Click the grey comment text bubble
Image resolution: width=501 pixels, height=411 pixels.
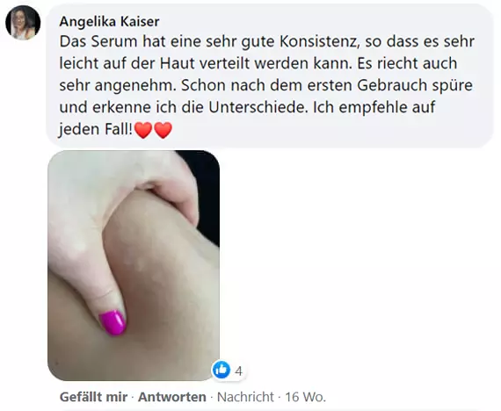pos(269,76)
